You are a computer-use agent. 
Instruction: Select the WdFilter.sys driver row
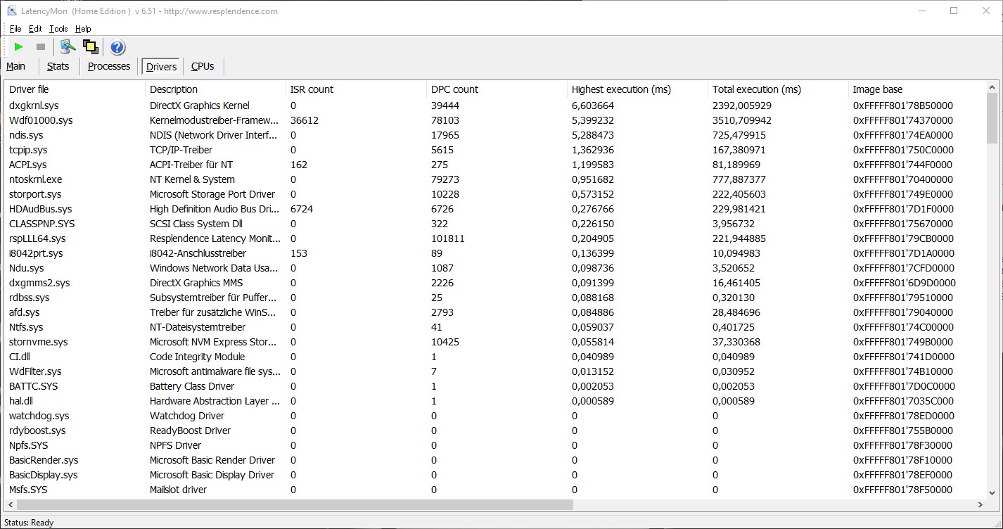tap(495, 371)
